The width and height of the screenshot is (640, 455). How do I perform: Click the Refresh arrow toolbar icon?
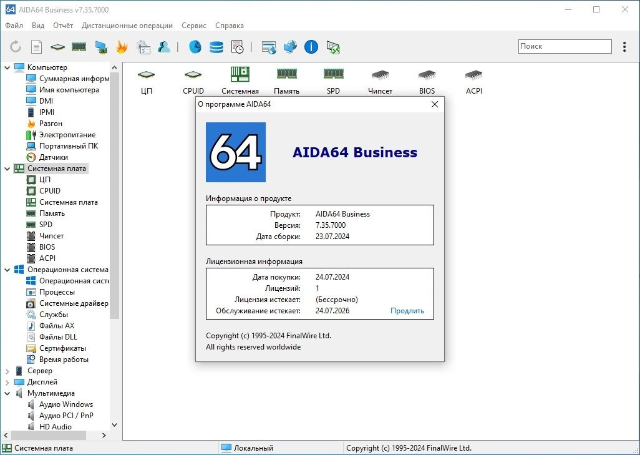point(16,47)
